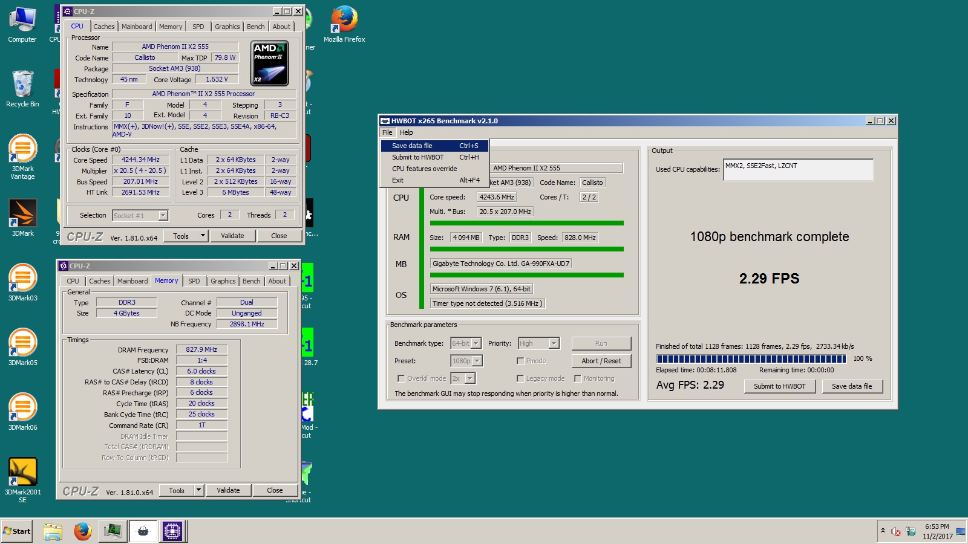Screen dimensions: 968x544
Task: Enable the Overkill mode checkbox
Action: pos(401,378)
